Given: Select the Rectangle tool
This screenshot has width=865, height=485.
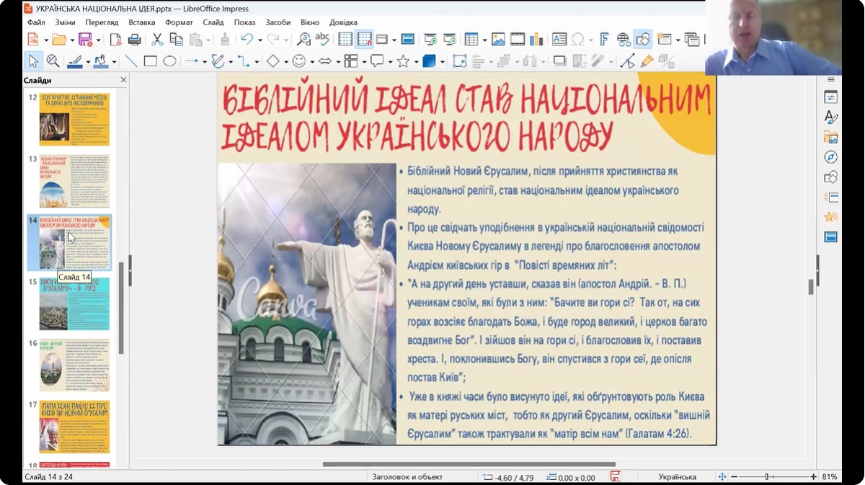Looking at the screenshot, I should pos(150,61).
